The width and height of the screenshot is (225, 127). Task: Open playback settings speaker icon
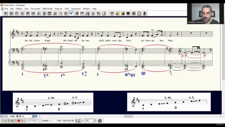(100, 121)
